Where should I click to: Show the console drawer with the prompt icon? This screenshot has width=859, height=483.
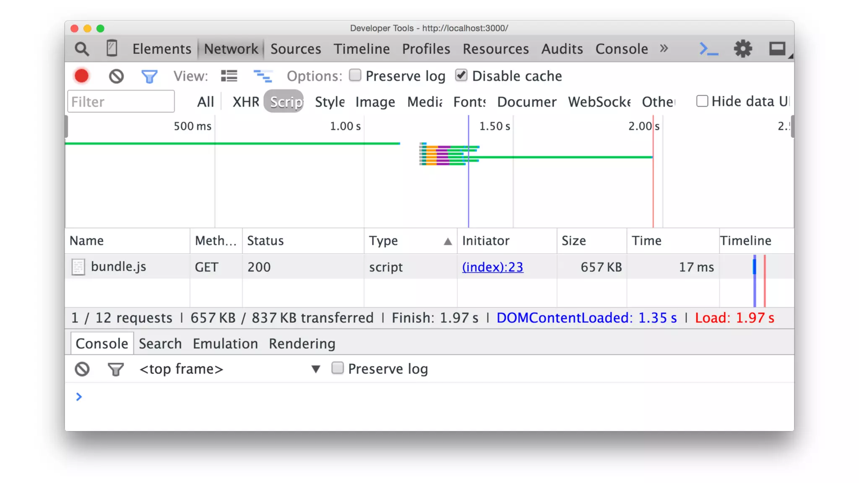[x=708, y=49]
